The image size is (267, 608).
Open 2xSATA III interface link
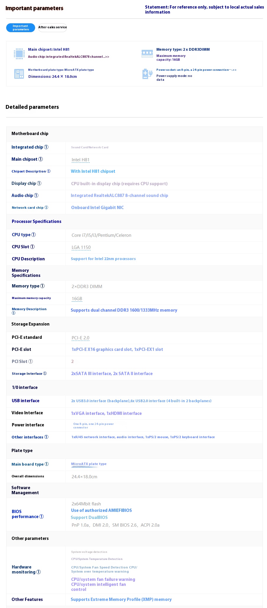click(112, 374)
